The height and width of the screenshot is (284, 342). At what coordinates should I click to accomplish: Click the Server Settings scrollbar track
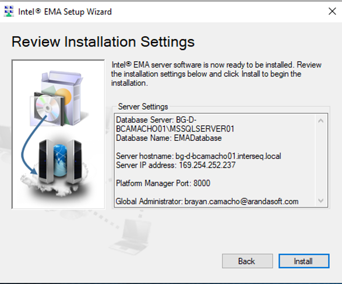click(x=320, y=161)
